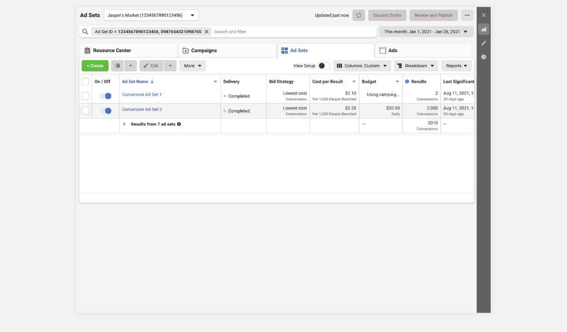Open the charts view in the right sidebar
Screen dimensions: 567x332
click(483, 29)
